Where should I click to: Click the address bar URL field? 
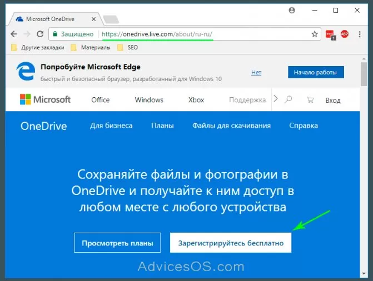(185, 34)
